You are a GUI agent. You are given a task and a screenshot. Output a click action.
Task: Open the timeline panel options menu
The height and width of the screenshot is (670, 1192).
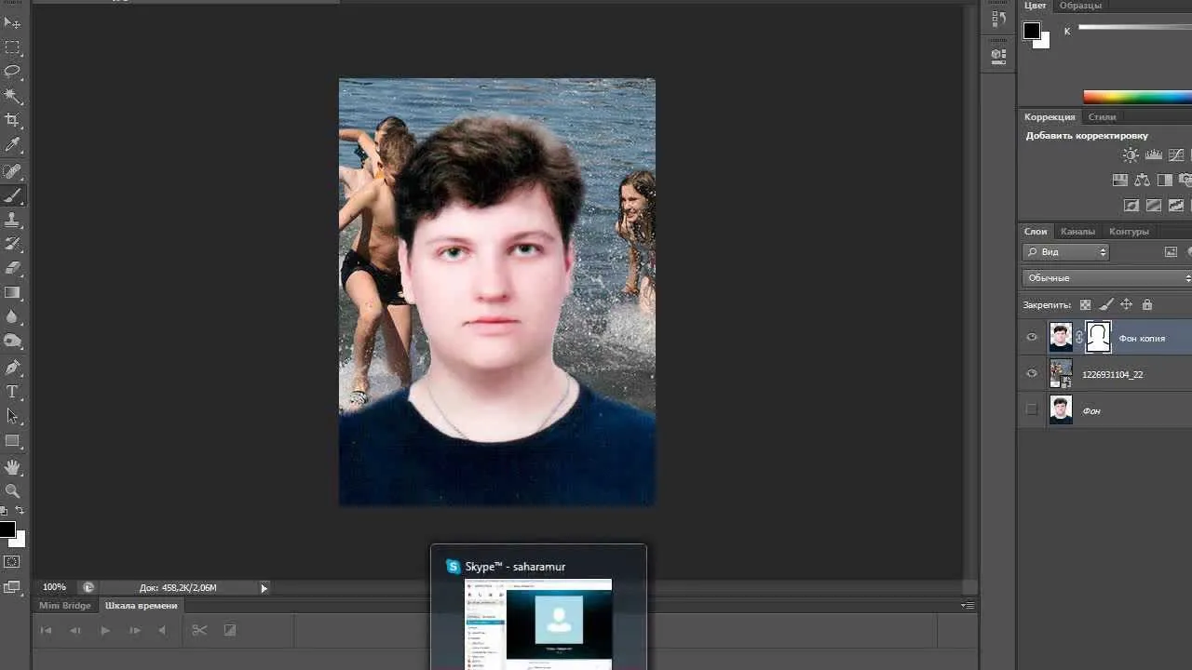click(x=968, y=606)
